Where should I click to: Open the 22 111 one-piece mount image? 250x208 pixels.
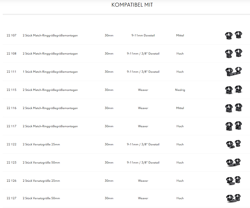233,72
